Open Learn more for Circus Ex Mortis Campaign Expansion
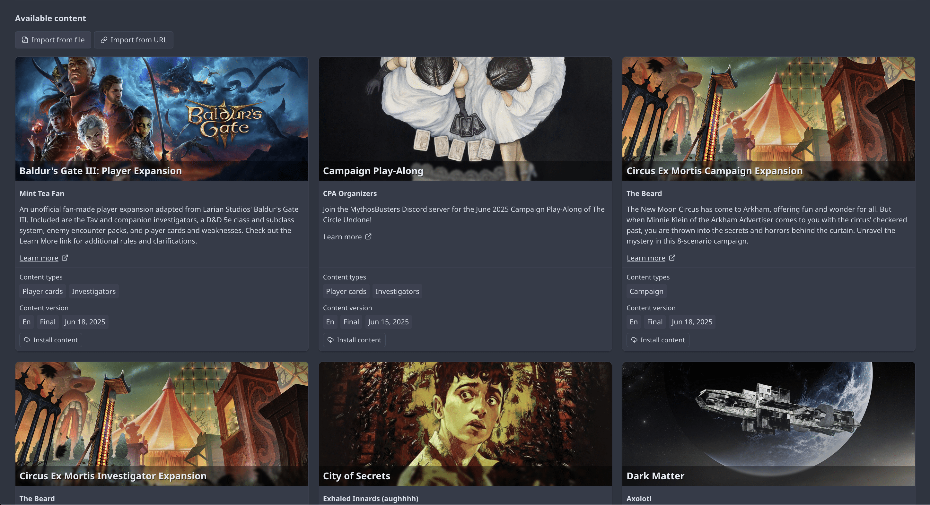Viewport: 930px width, 505px height. pyautogui.click(x=646, y=258)
